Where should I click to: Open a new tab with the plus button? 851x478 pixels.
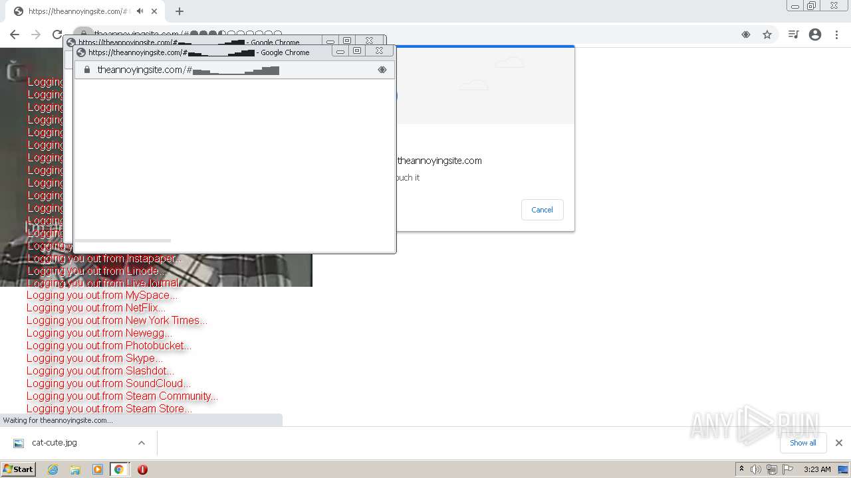pyautogui.click(x=180, y=11)
